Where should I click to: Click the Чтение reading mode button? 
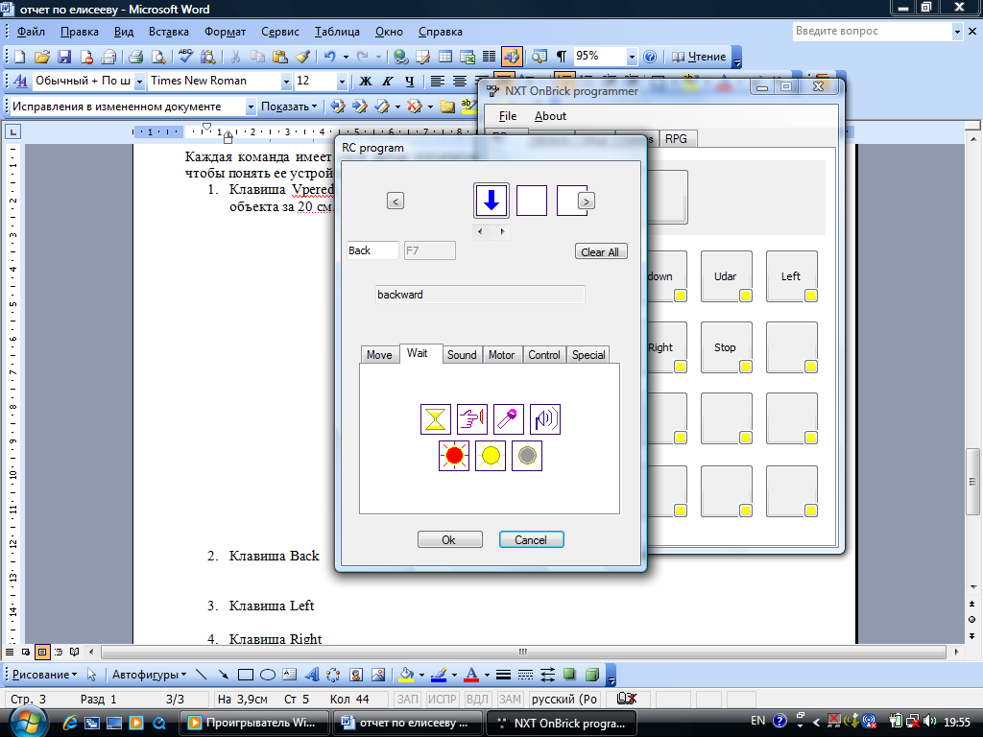tap(699, 57)
